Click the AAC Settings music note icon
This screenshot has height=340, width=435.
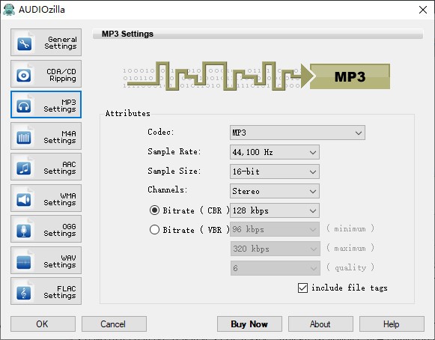24,169
